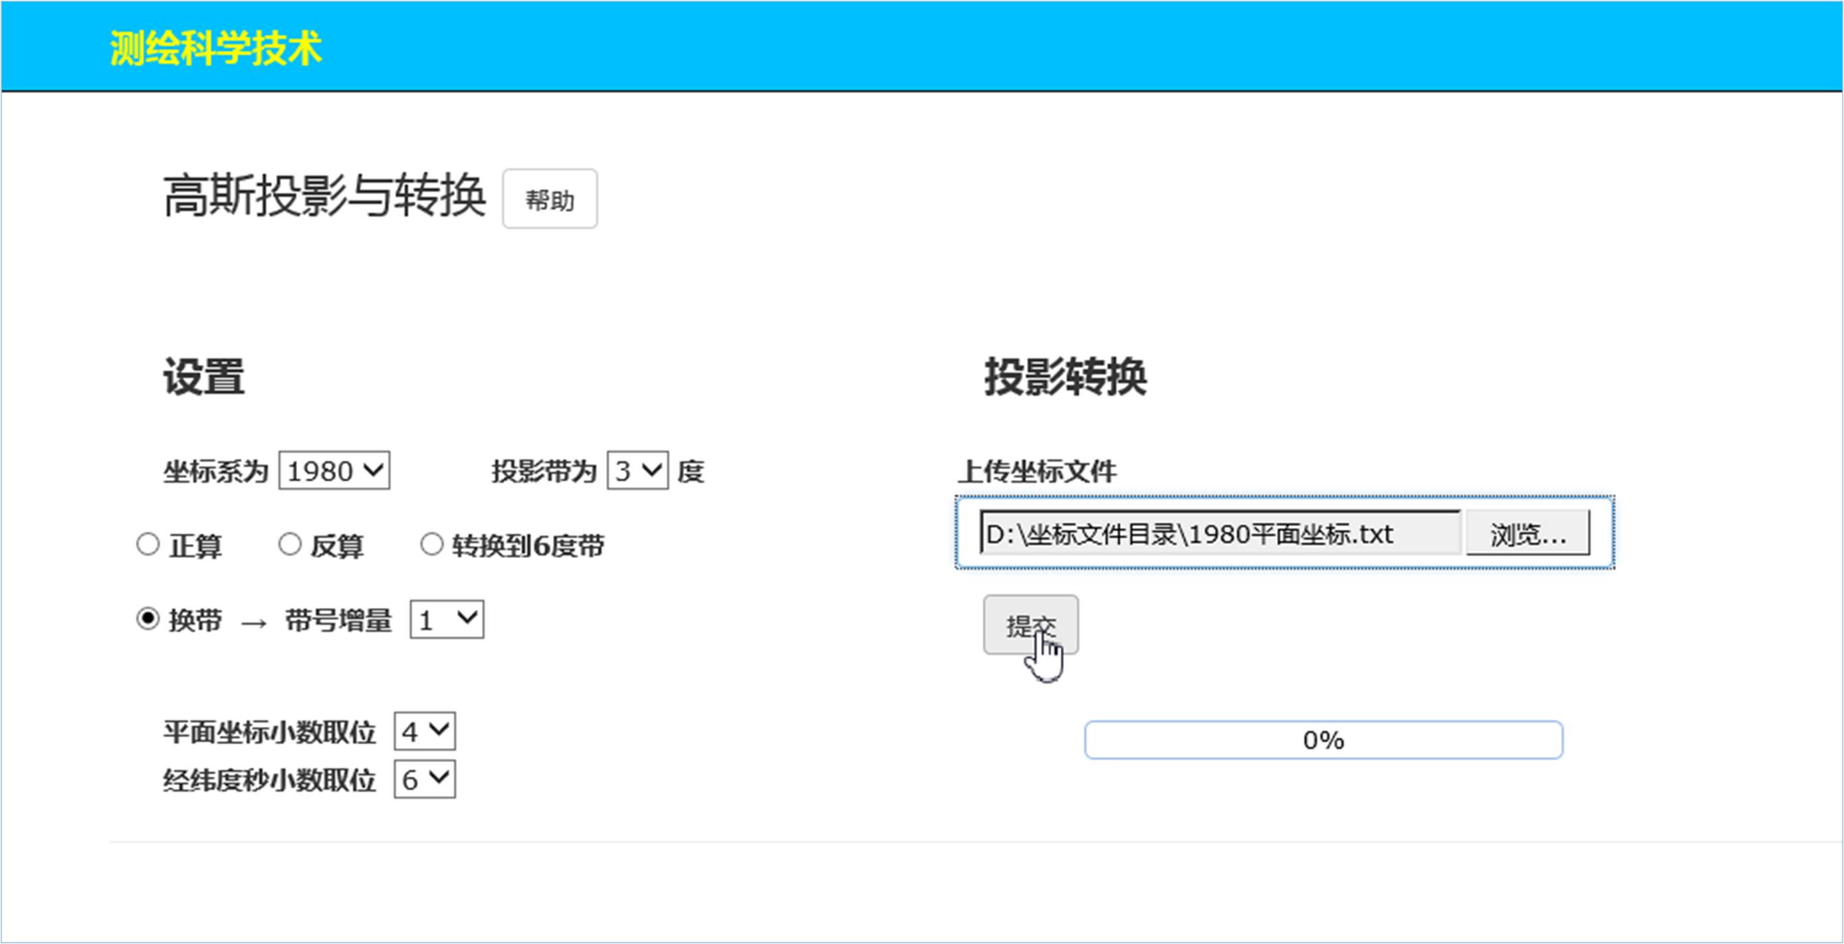Select the 正算 radio button

tap(148, 544)
